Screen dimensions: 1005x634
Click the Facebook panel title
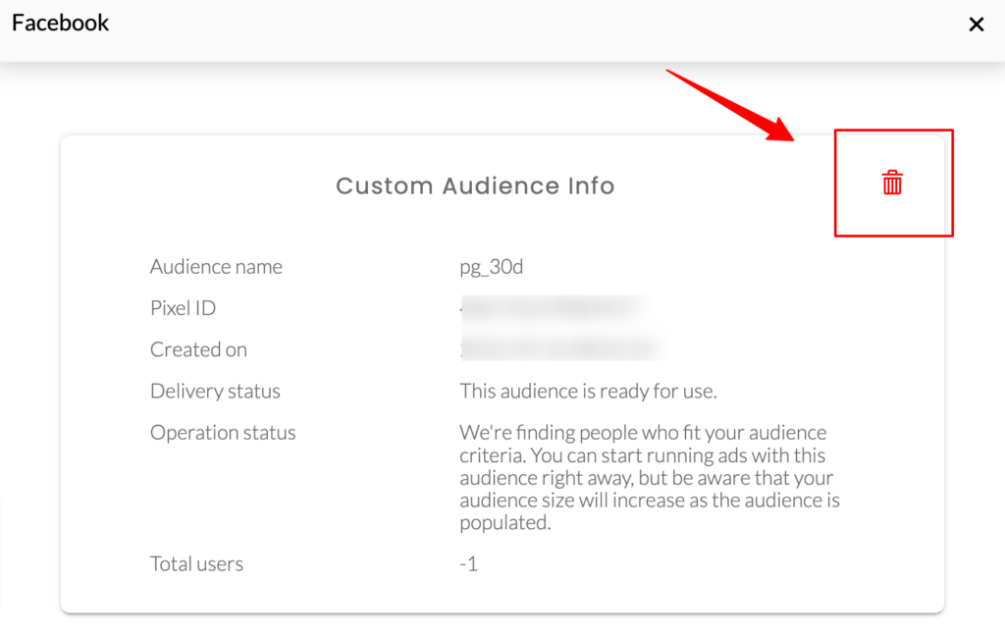click(61, 23)
